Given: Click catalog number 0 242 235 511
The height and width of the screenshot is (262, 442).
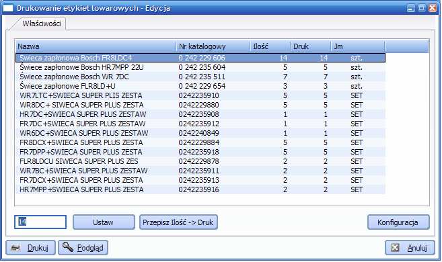Looking at the screenshot, I should (x=202, y=77).
